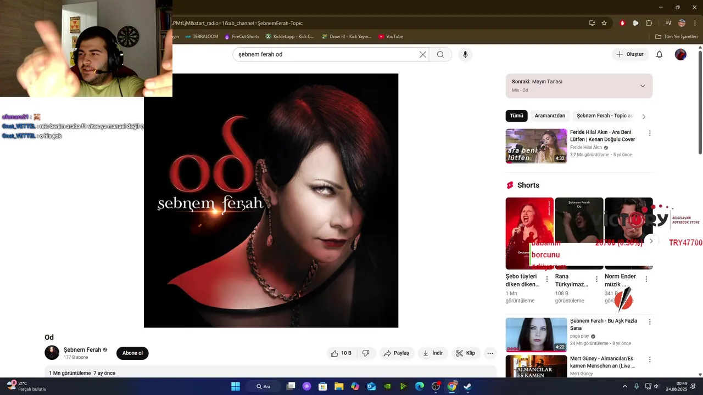Open the Kicklet.app bookmark
The height and width of the screenshot is (395, 703).
(x=290, y=37)
